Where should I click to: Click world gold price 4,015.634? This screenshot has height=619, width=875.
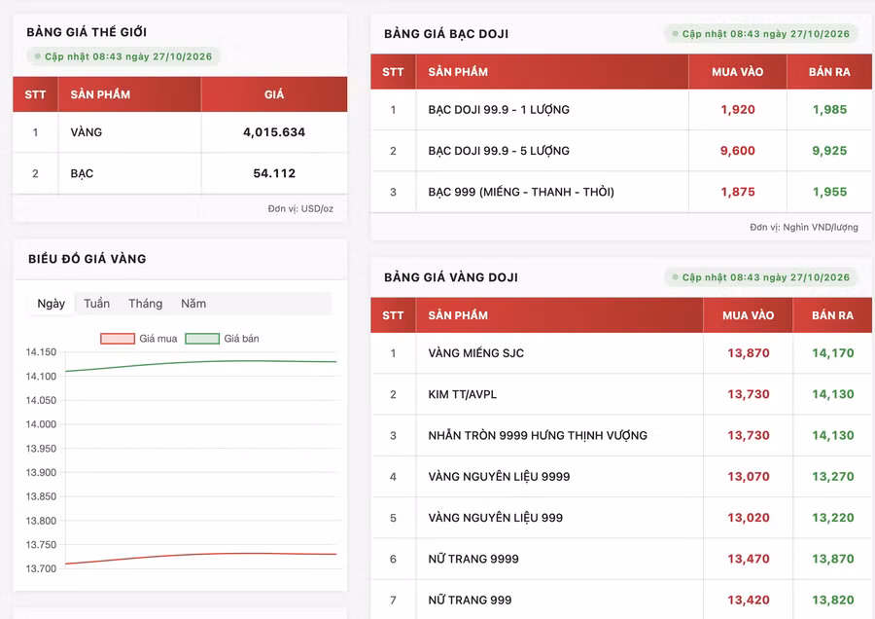click(x=274, y=132)
